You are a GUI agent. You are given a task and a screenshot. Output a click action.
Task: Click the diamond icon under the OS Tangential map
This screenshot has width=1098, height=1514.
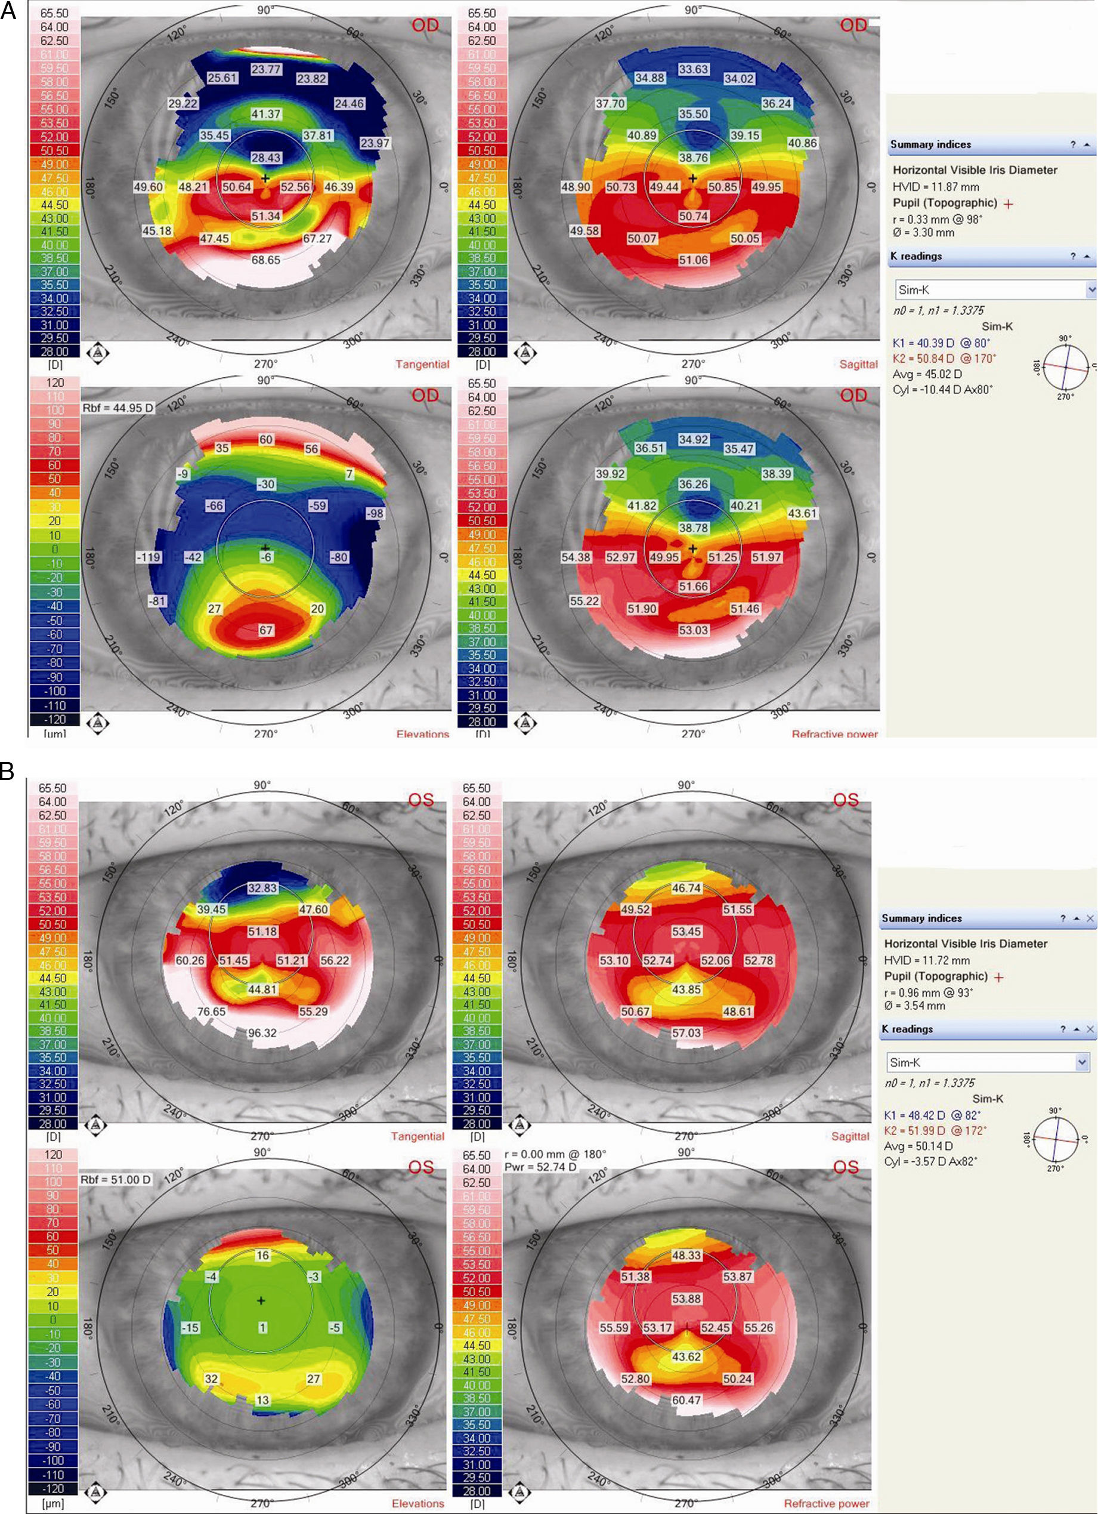[x=97, y=1125]
